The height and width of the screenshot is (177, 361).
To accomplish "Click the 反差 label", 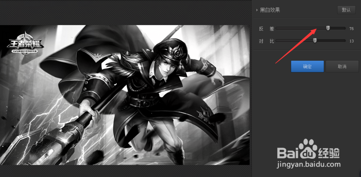I will pos(266,29).
